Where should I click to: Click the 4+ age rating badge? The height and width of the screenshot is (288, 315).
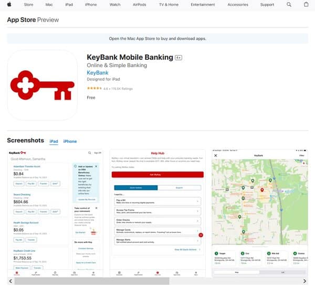click(x=178, y=58)
